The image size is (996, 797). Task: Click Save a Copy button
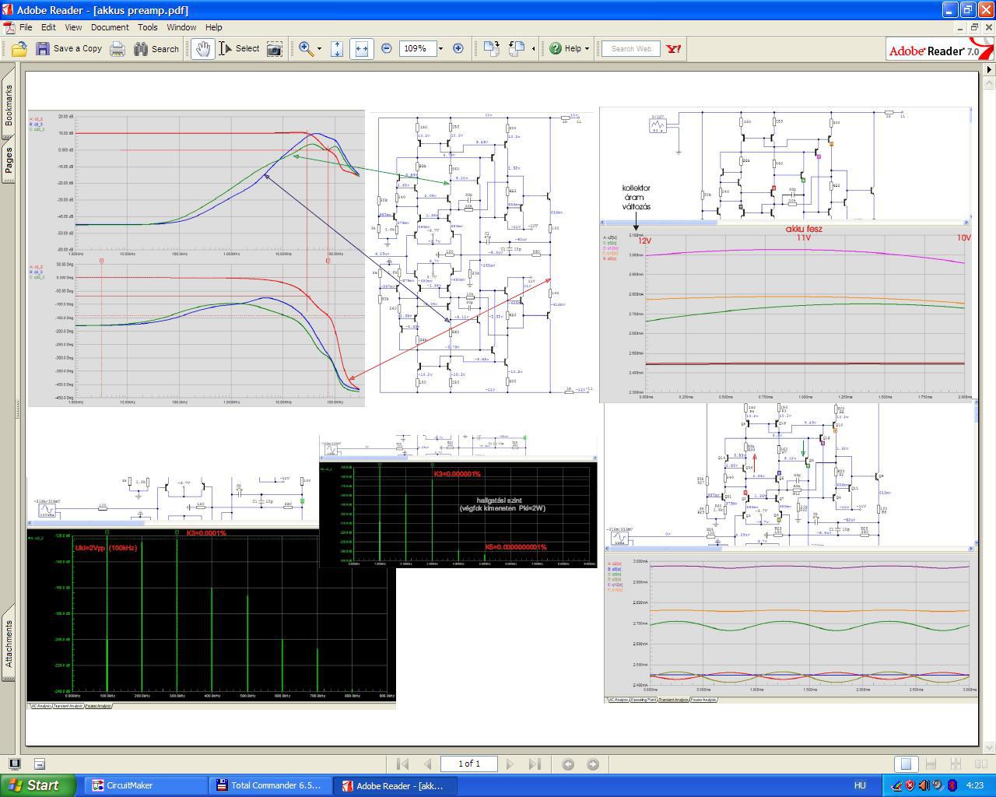coord(69,49)
